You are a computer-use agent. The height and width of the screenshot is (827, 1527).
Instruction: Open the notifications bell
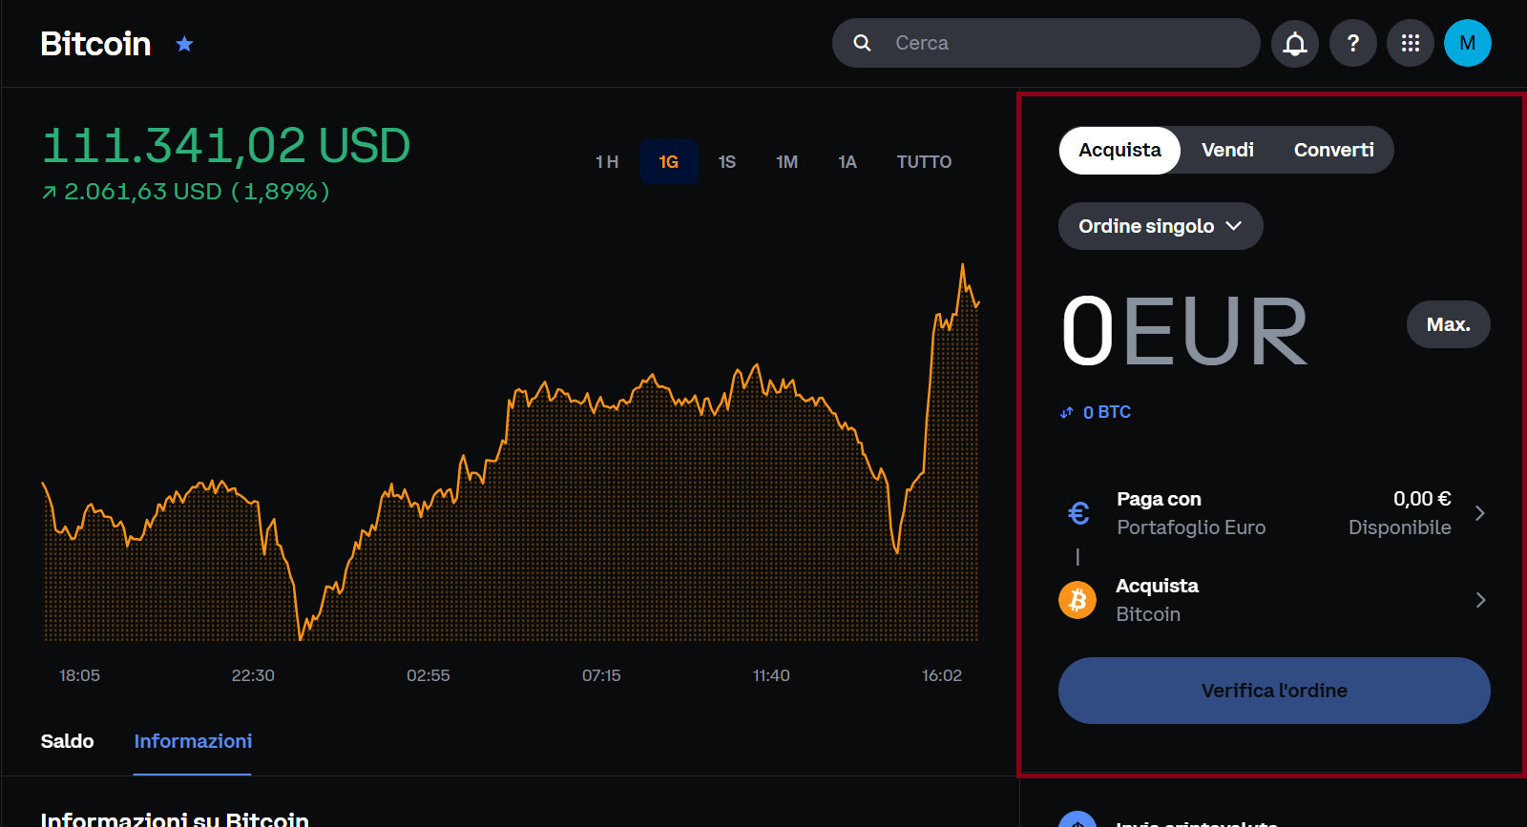tap(1295, 43)
